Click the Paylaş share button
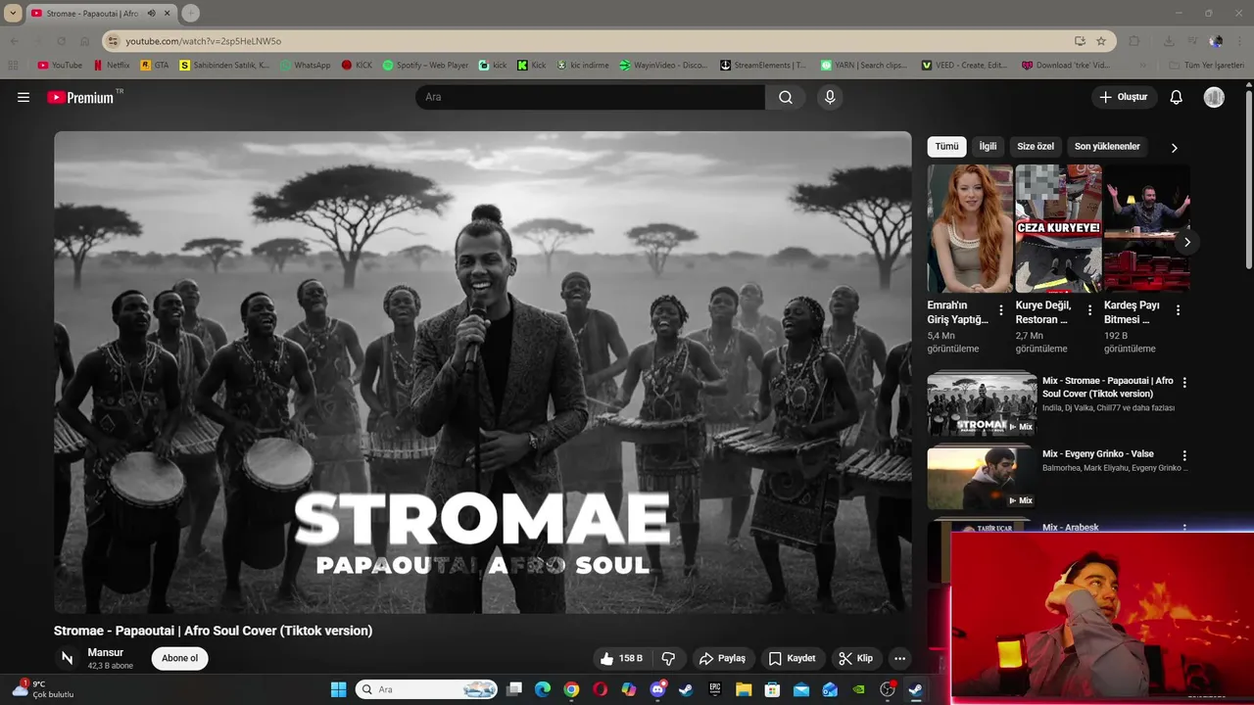Image resolution: width=1254 pixels, height=705 pixels. [x=722, y=658]
